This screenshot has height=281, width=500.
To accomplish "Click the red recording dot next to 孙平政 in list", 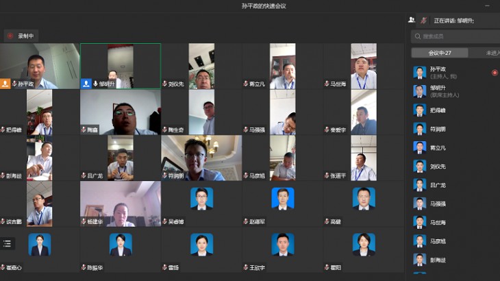I will pyautogui.click(x=495, y=72).
